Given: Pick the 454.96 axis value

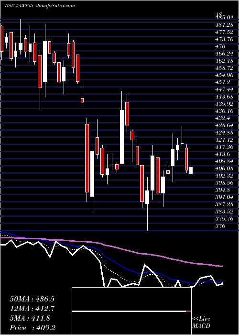Looking at the screenshot, I should [224, 75].
